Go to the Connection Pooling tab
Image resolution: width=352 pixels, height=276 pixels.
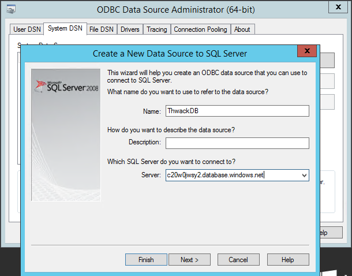click(200, 29)
